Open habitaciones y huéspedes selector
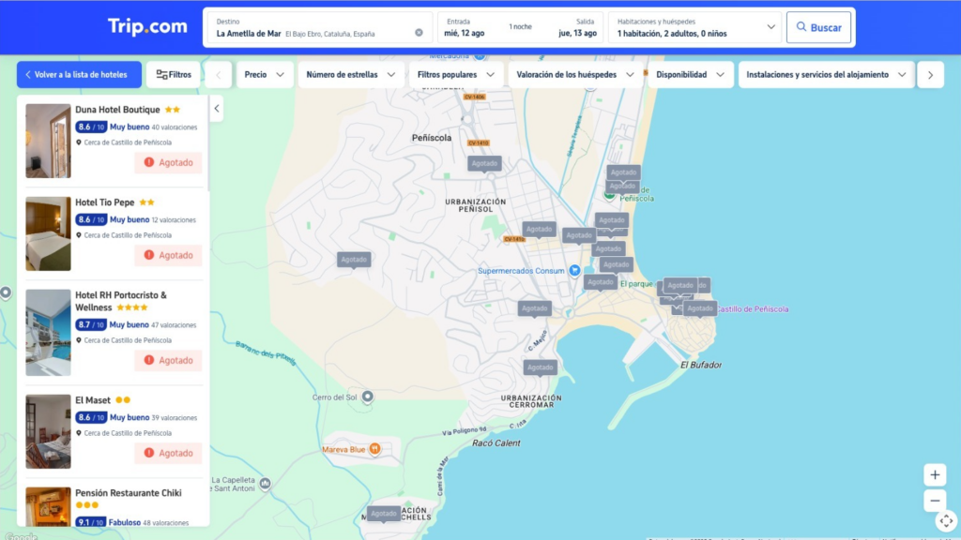 696,27
